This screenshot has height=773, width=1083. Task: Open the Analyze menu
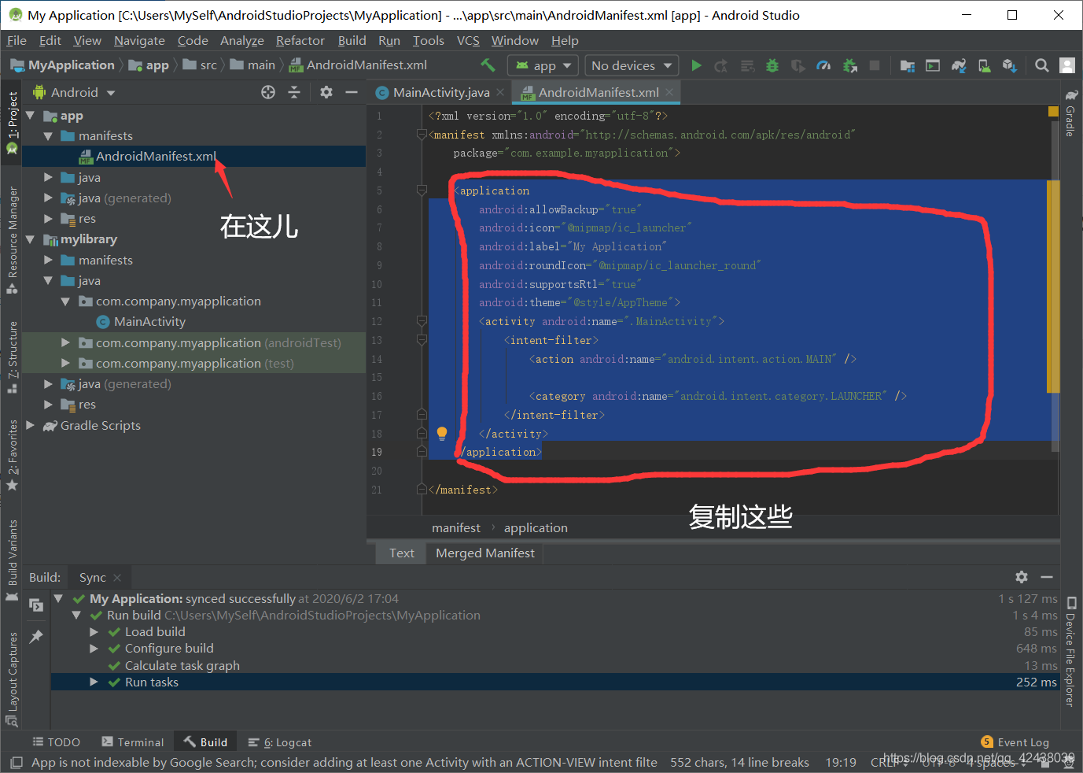coord(242,40)
